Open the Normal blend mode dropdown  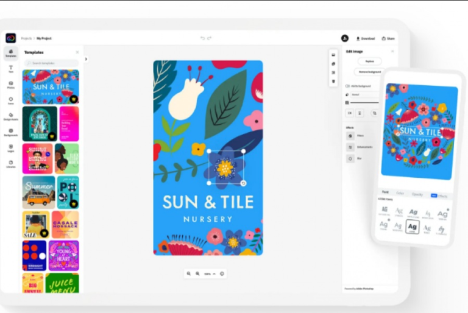(362, 94)
